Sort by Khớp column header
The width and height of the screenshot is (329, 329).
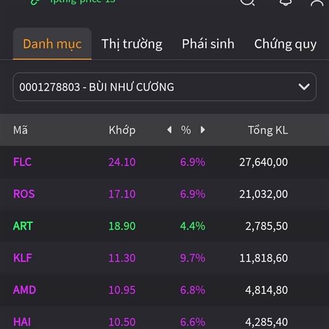pos(122,130)
